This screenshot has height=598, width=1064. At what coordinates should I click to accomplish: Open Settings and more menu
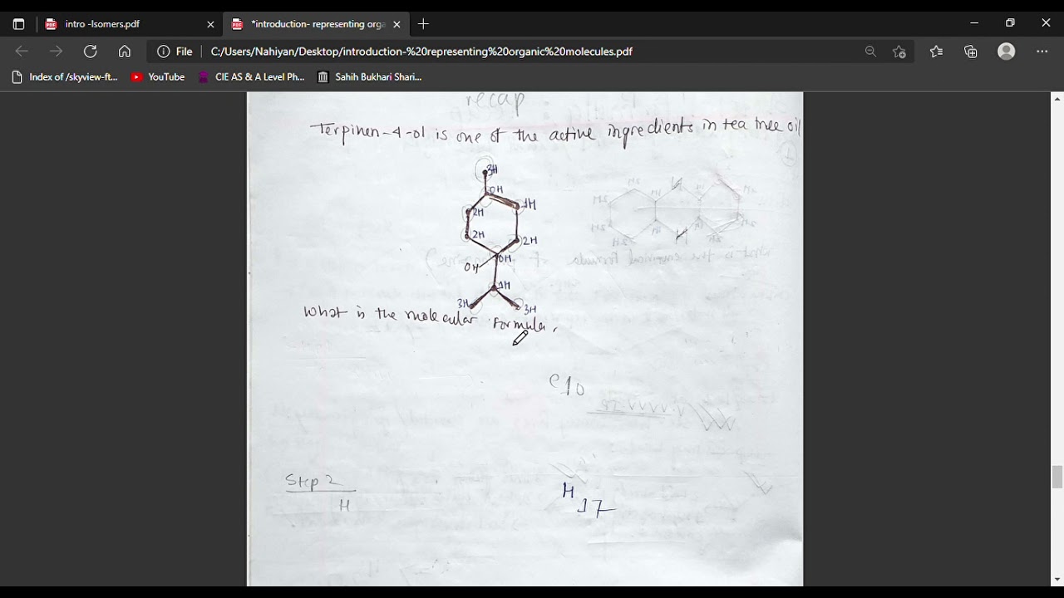1042,51
